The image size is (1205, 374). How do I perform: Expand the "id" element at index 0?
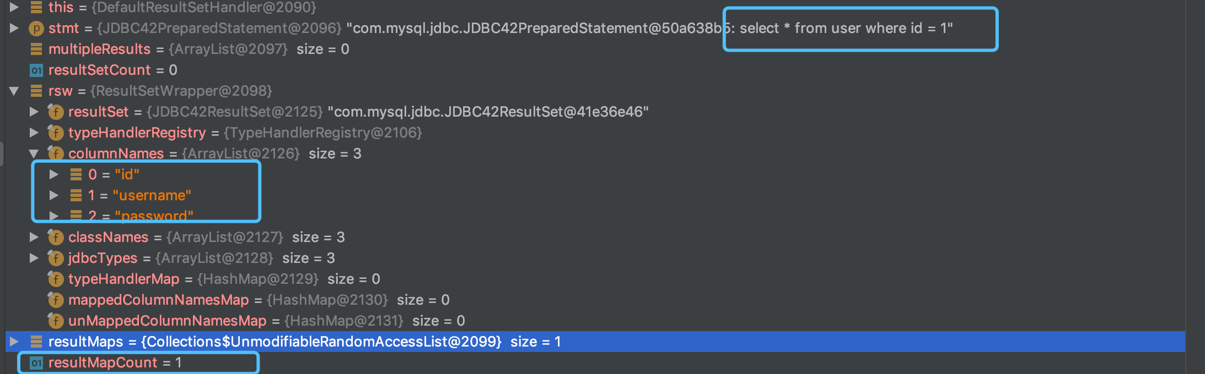tap(54, 174)
